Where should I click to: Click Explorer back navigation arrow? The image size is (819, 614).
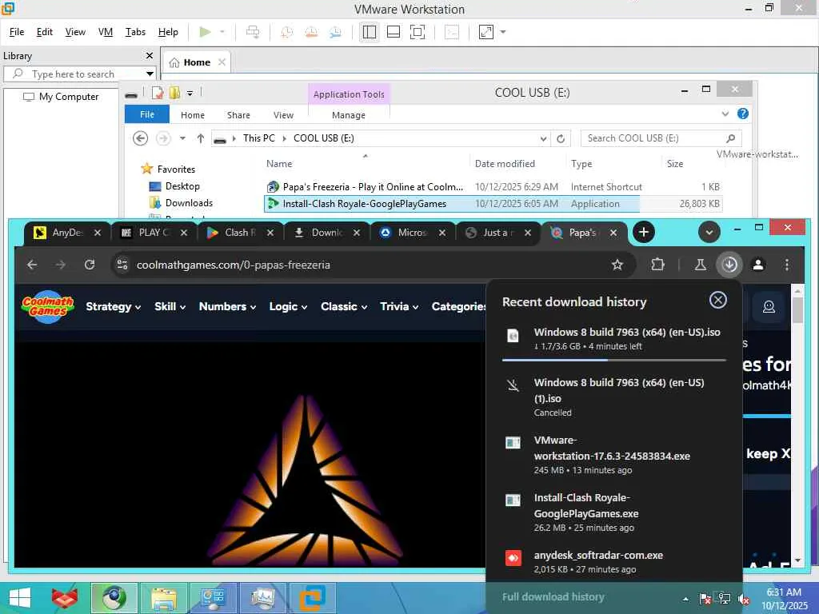(140, 138)
